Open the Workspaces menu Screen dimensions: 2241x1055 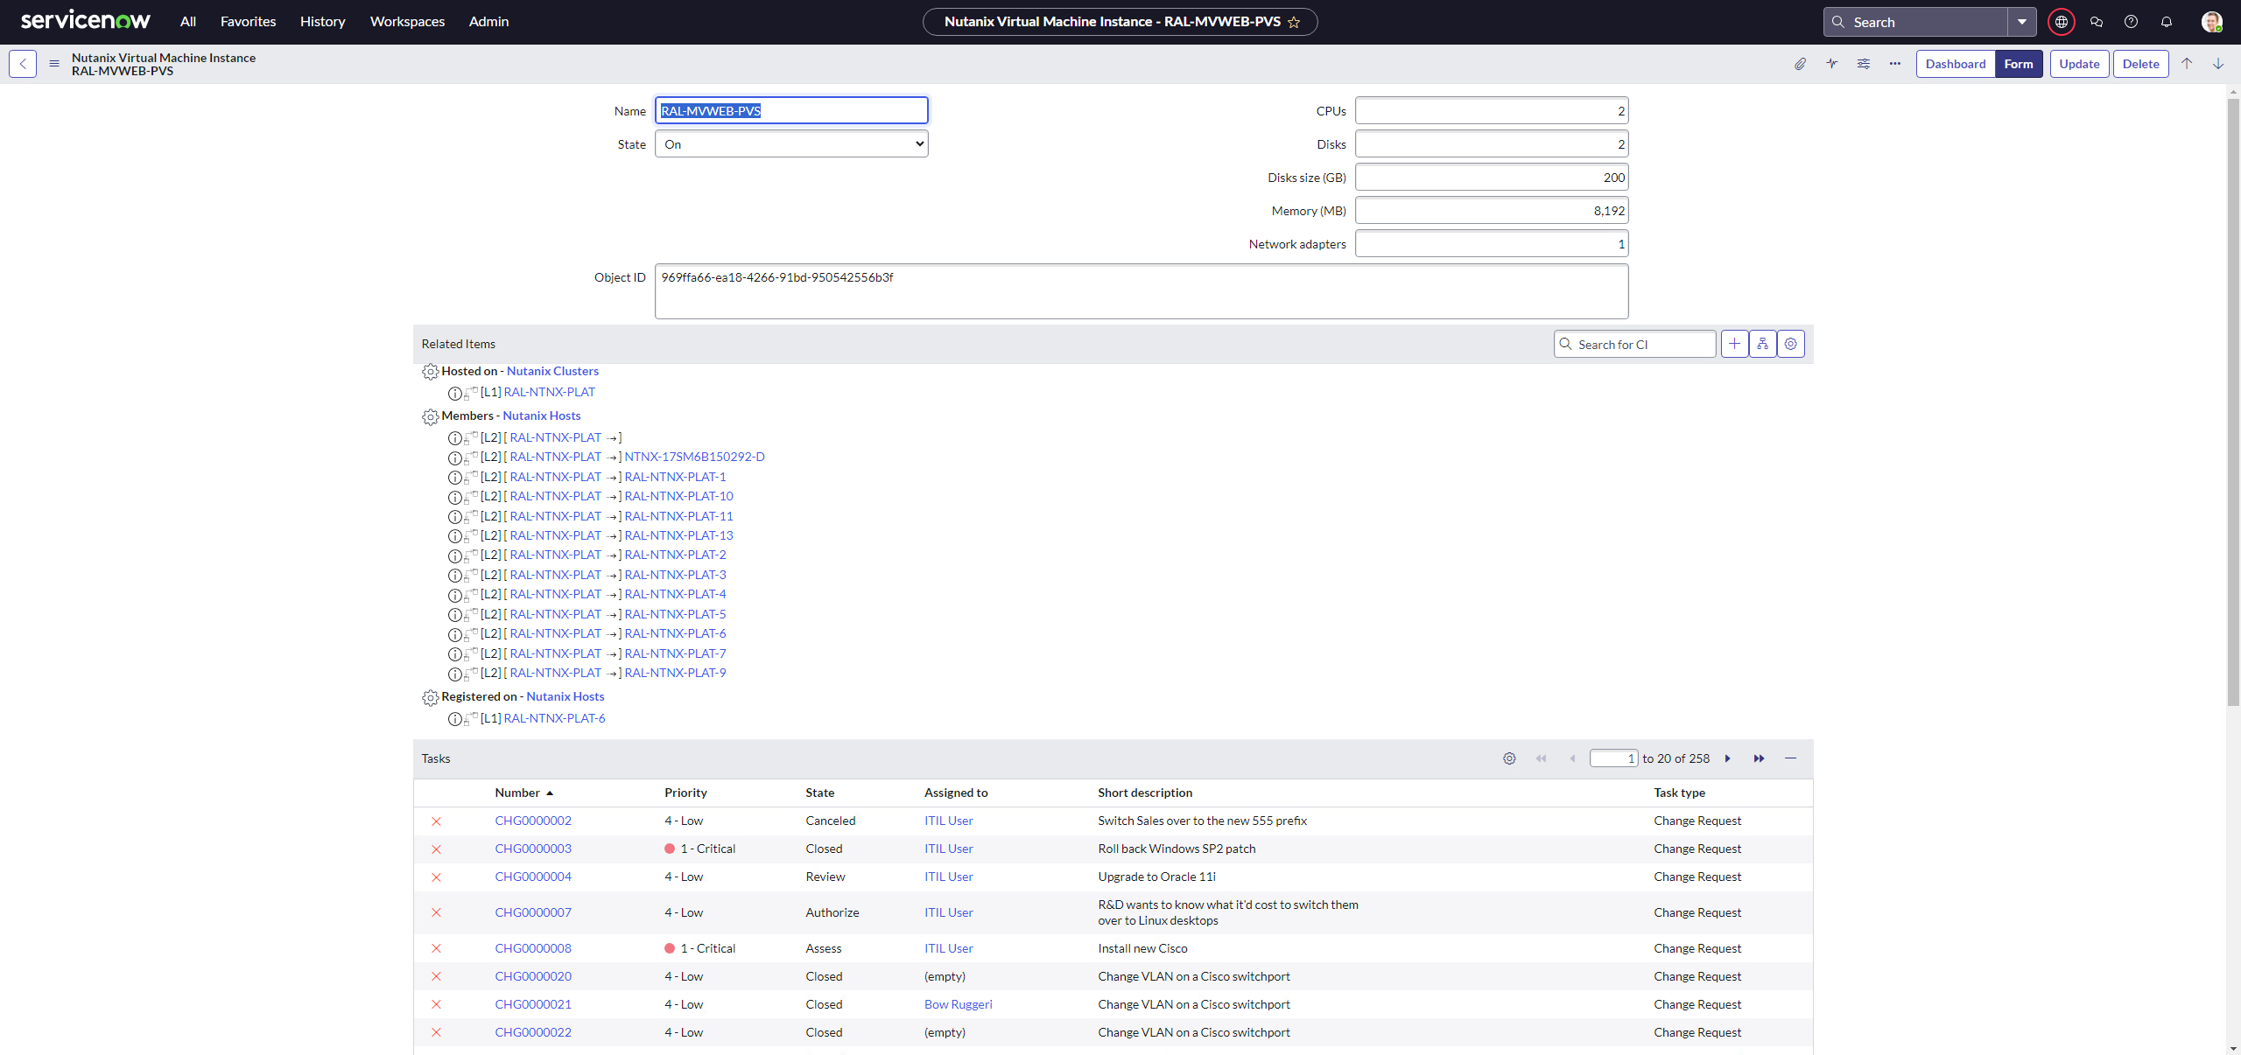[407, 22]
